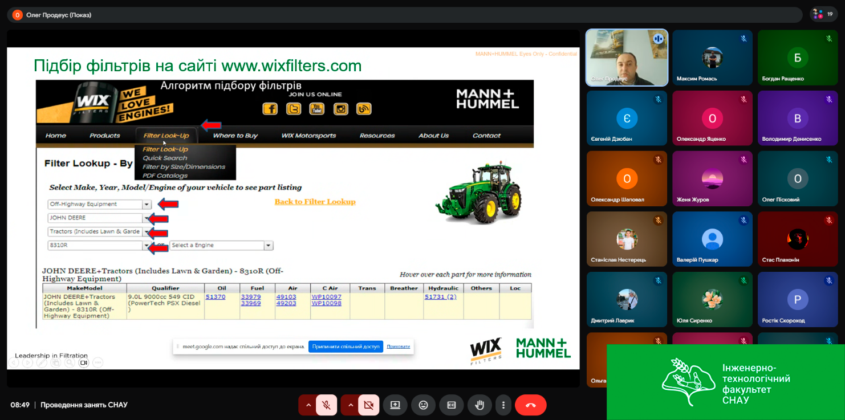Open the Select a Engine dropdown

point(268,246)
